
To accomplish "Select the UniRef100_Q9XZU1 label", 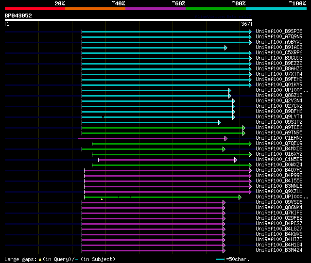I will coord(279,192).
